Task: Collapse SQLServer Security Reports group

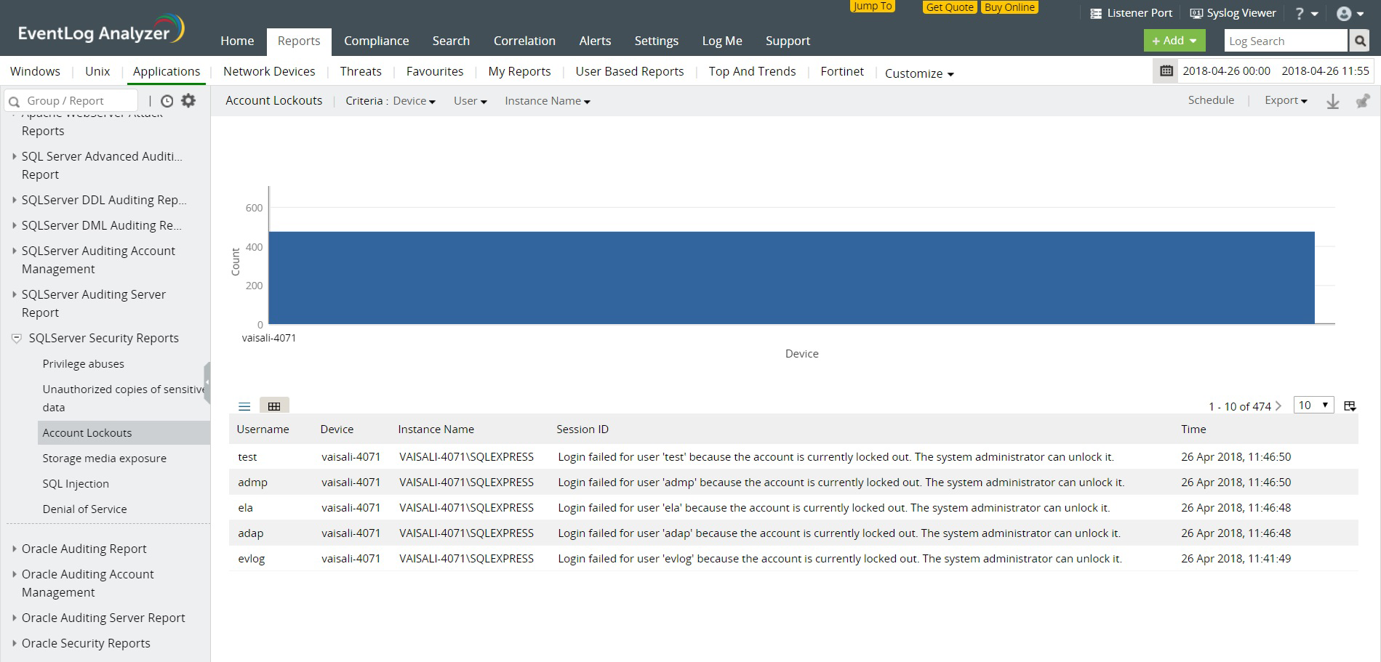Action: [16, 338]
